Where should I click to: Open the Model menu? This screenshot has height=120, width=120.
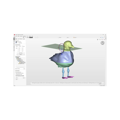click(18, 36)
